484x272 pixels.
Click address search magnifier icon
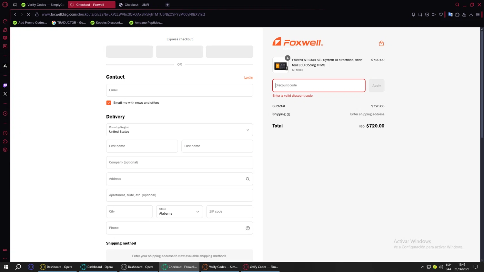(248, 179)
